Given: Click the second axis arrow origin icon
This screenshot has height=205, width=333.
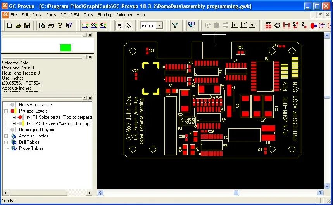Looking at the screenshot, I should 243,25.
